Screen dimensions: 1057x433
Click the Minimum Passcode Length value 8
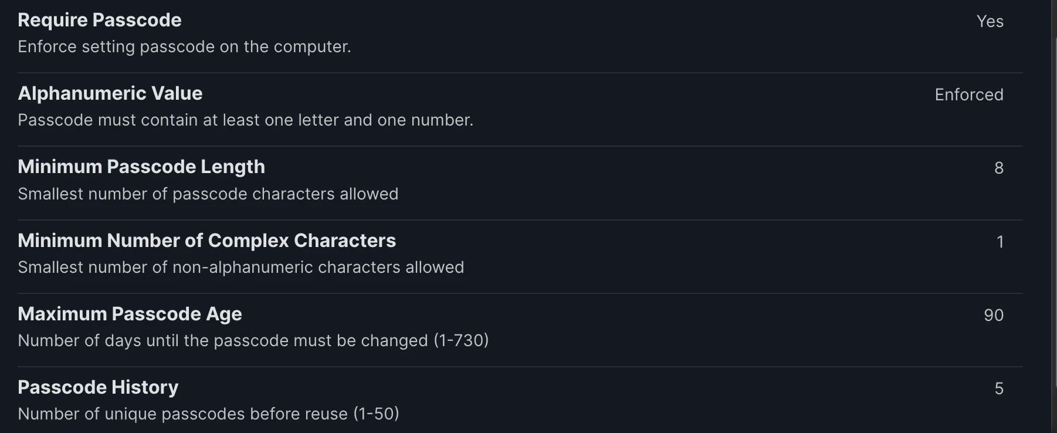tap(999, 168)
